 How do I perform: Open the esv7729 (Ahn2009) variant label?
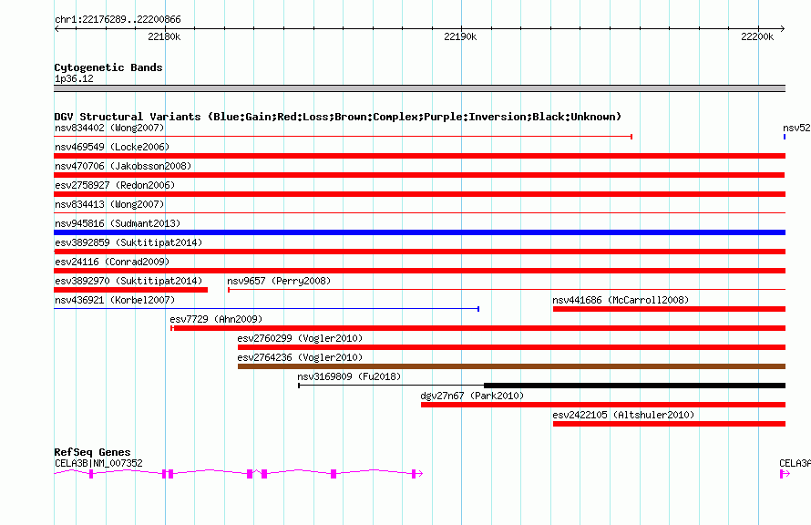point(216,319)
